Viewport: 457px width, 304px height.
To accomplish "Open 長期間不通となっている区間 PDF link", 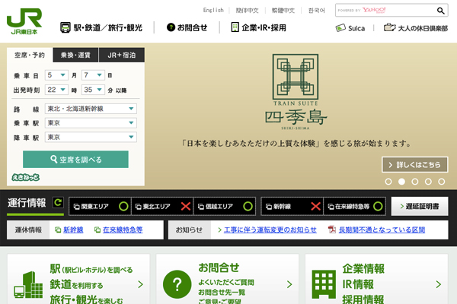I will point(382,230).
